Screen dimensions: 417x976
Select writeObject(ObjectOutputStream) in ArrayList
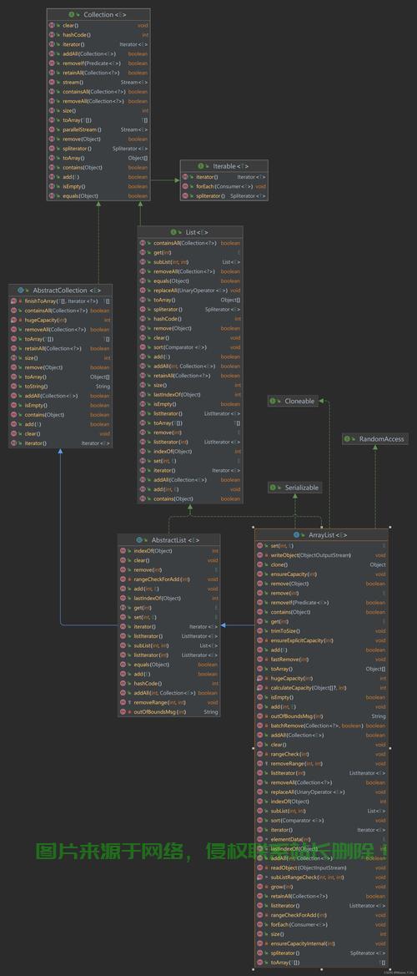(322, 555)
